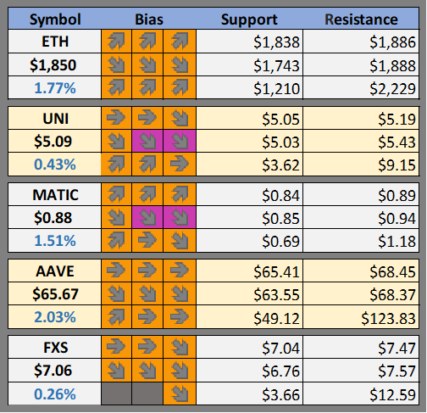Select the last magenta arrow in the $0.85 support row
427x413 pixels.
pyautogui.click(x=180, y=217)
